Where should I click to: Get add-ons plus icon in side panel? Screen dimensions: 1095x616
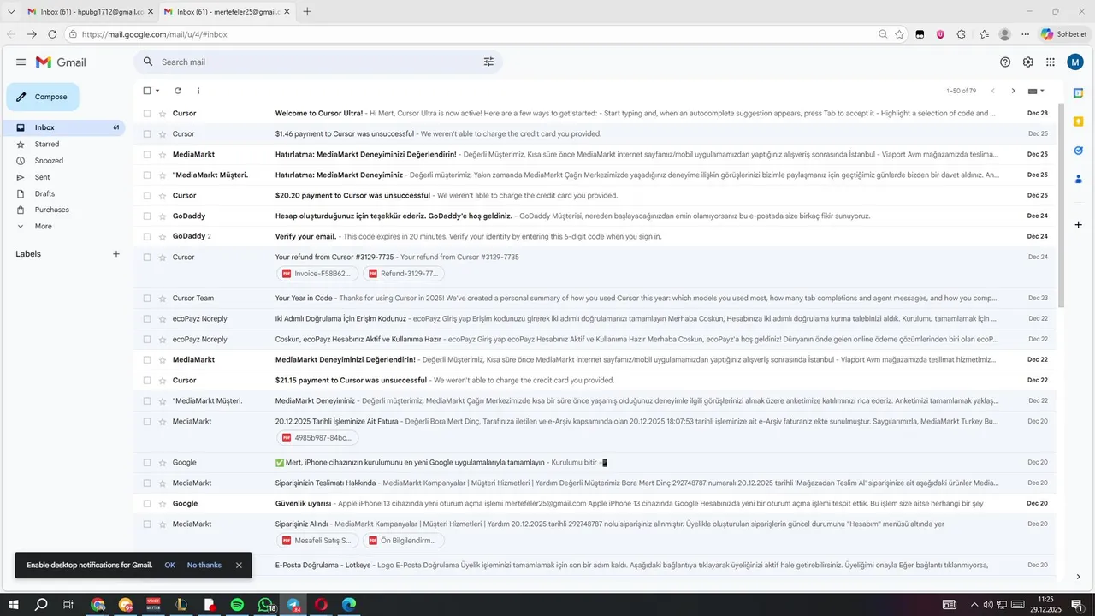(1078, 224)
